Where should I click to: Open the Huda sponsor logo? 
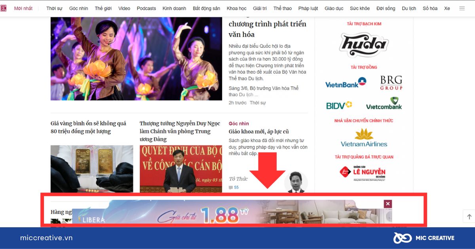point(364,45)
